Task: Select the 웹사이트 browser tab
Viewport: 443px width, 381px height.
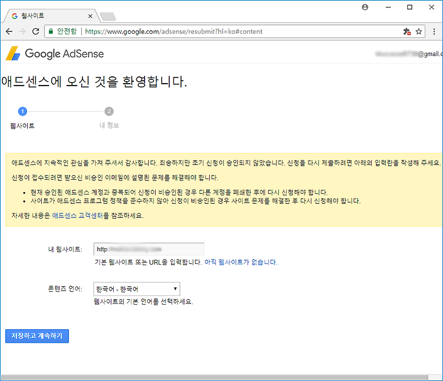Action: click(x=51, y=16)
